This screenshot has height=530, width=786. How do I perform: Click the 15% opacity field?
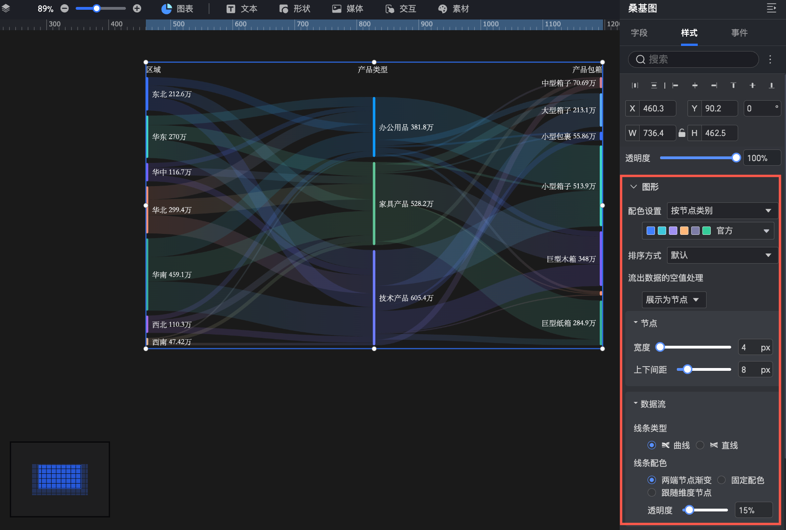click(x=753, y=510)
